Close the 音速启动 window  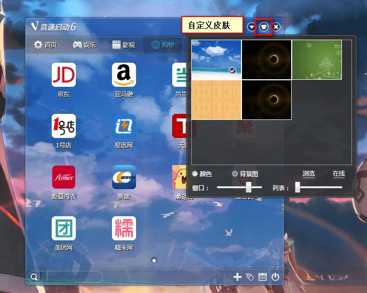276,27
